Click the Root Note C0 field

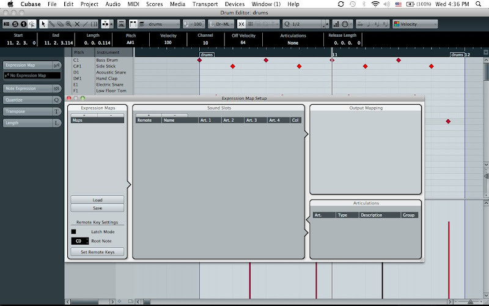79,241
